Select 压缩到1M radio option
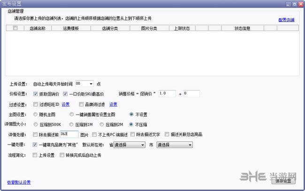Image resolution: width=305 pixels, height=191 pixels. click(x=71, y=125)
